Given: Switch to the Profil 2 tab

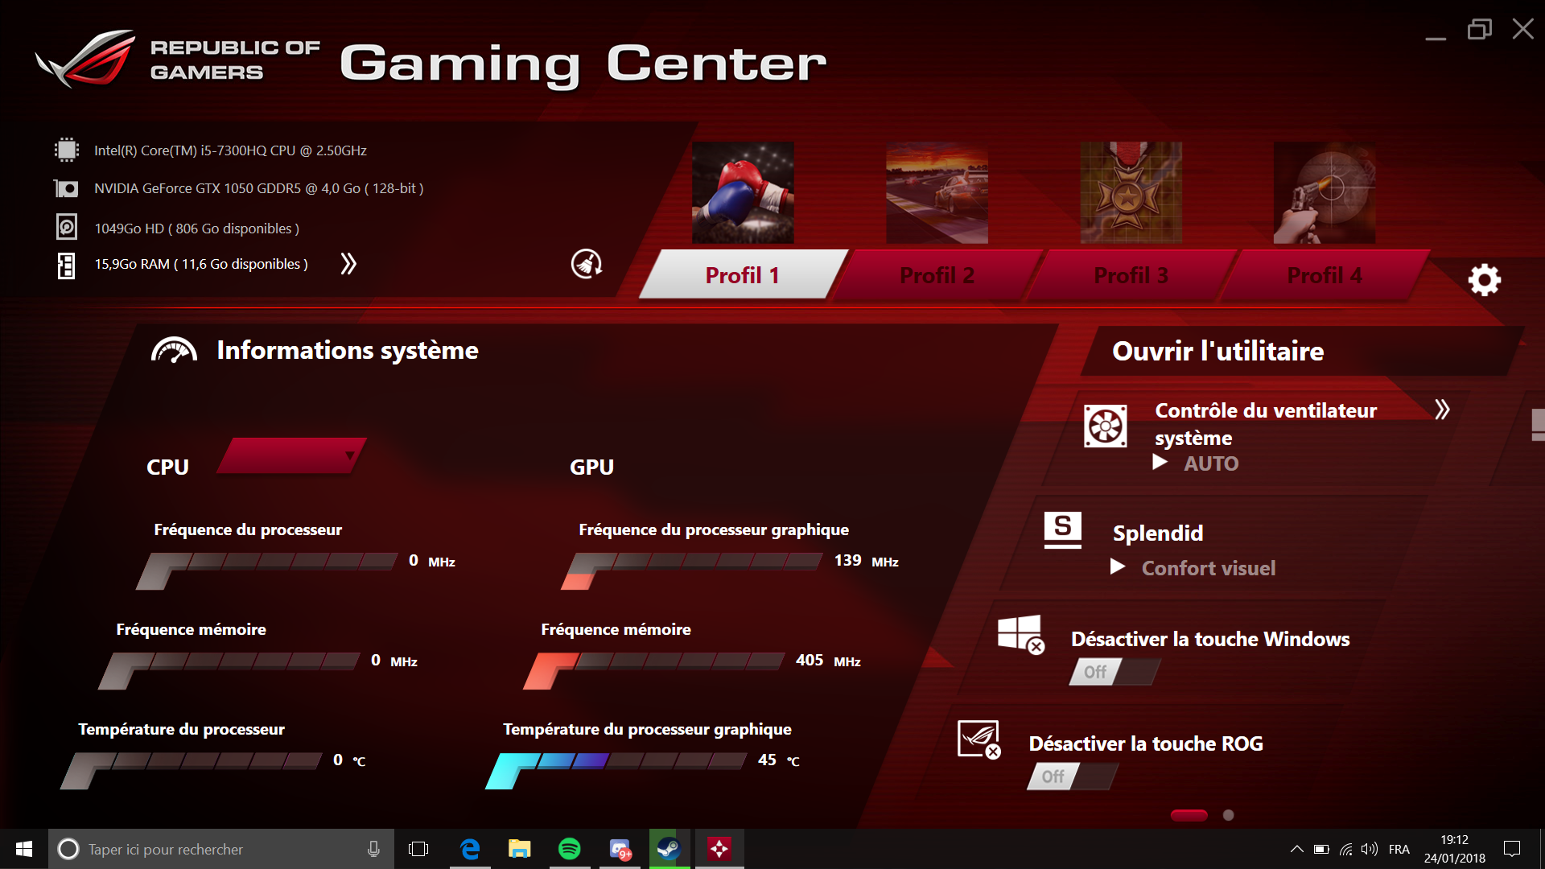Looking at the screenshot, I should (937, 274).
